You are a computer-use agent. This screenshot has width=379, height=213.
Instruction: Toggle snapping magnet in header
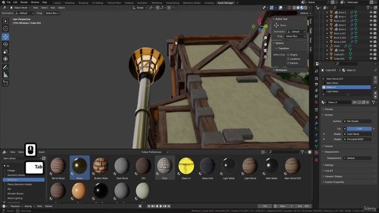click(x=158, y=8)
